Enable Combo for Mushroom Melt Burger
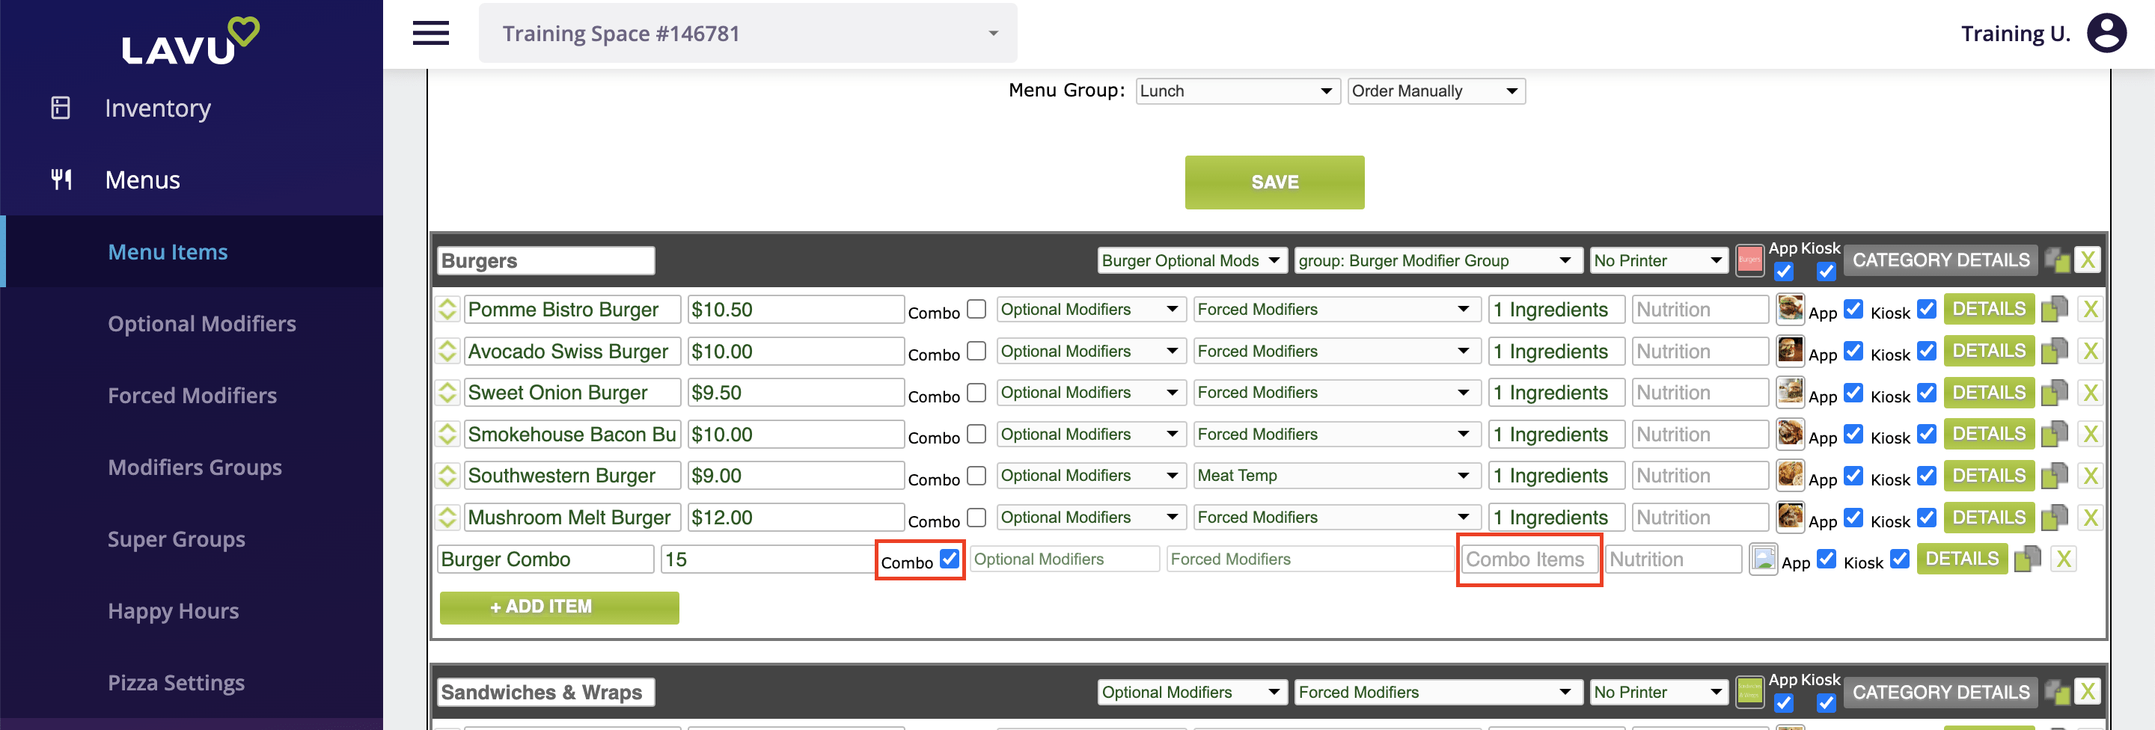Viewport: 2155px width, 730px height. 976,518
